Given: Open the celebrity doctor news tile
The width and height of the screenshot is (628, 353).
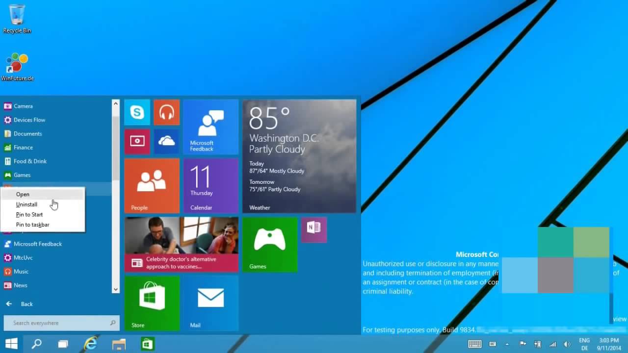Looking at the screenshot, I should (x=181, y=245).
